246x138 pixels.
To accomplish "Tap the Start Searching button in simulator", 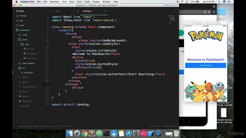I will (206, 66).
